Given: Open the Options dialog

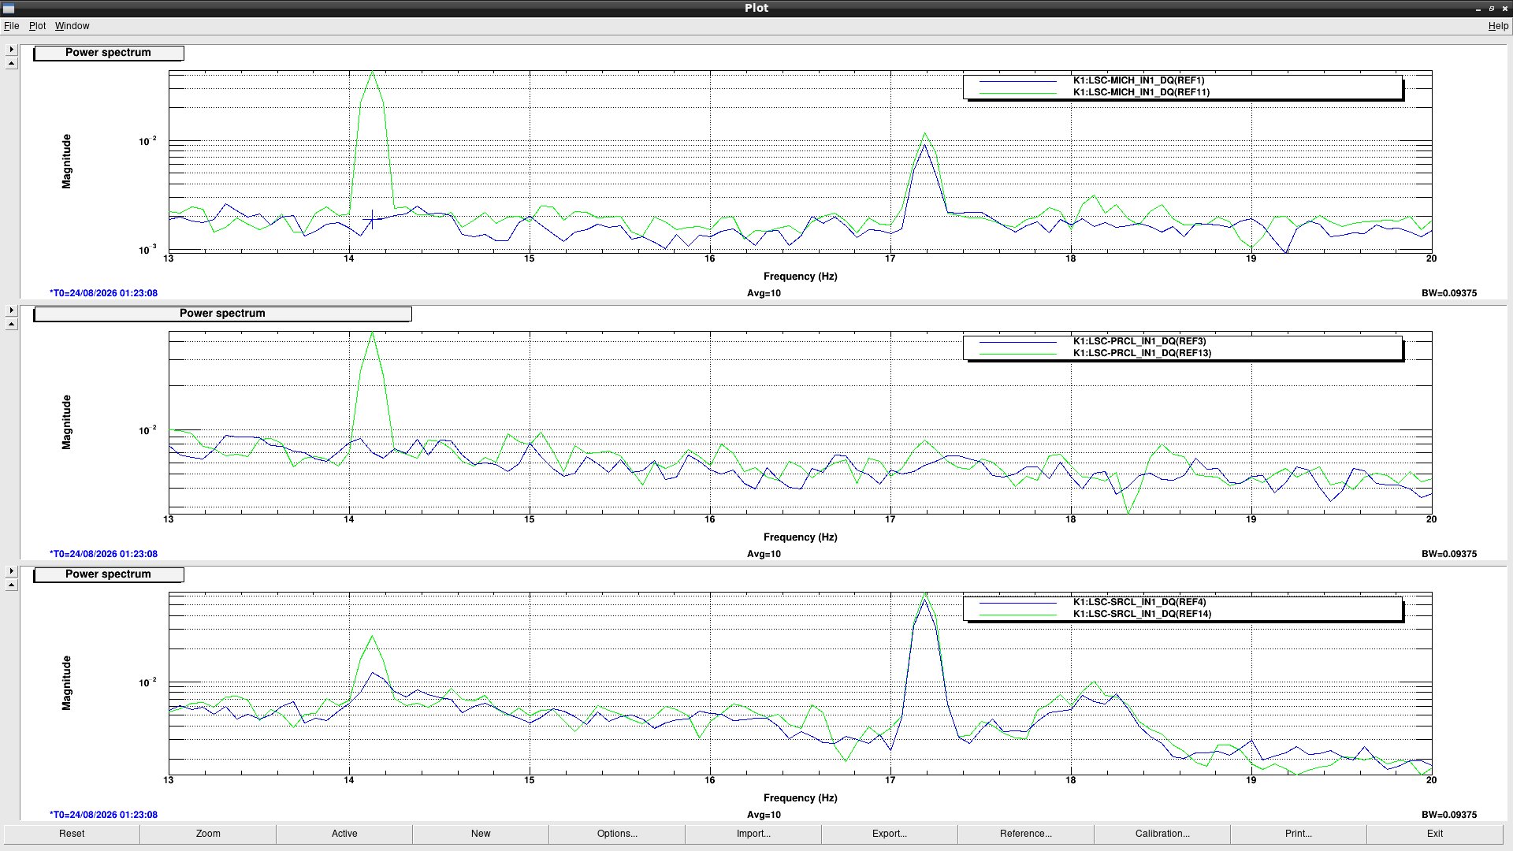Looking at the screenshot, I should (x=617, y=834).
